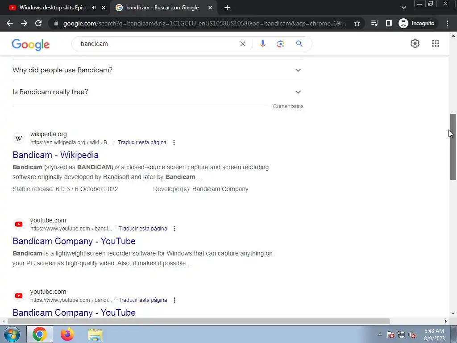The width and height of the screenshot is (457, 343).
Task: Search by image with Google Lens
Action: pos(280,44)
